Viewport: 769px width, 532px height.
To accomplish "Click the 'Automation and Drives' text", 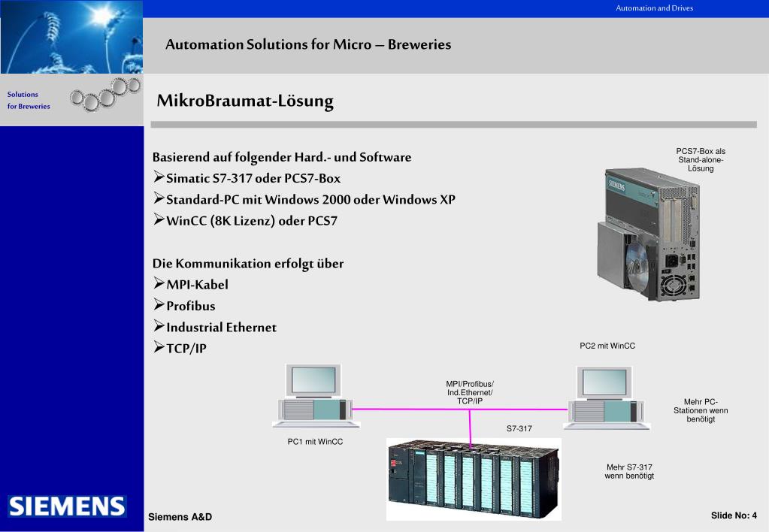I will [x=654, y=8].
